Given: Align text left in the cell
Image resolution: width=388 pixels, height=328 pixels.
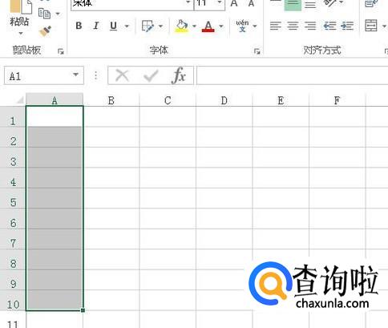Looking at the screenshot, I should tap(276, 26).
